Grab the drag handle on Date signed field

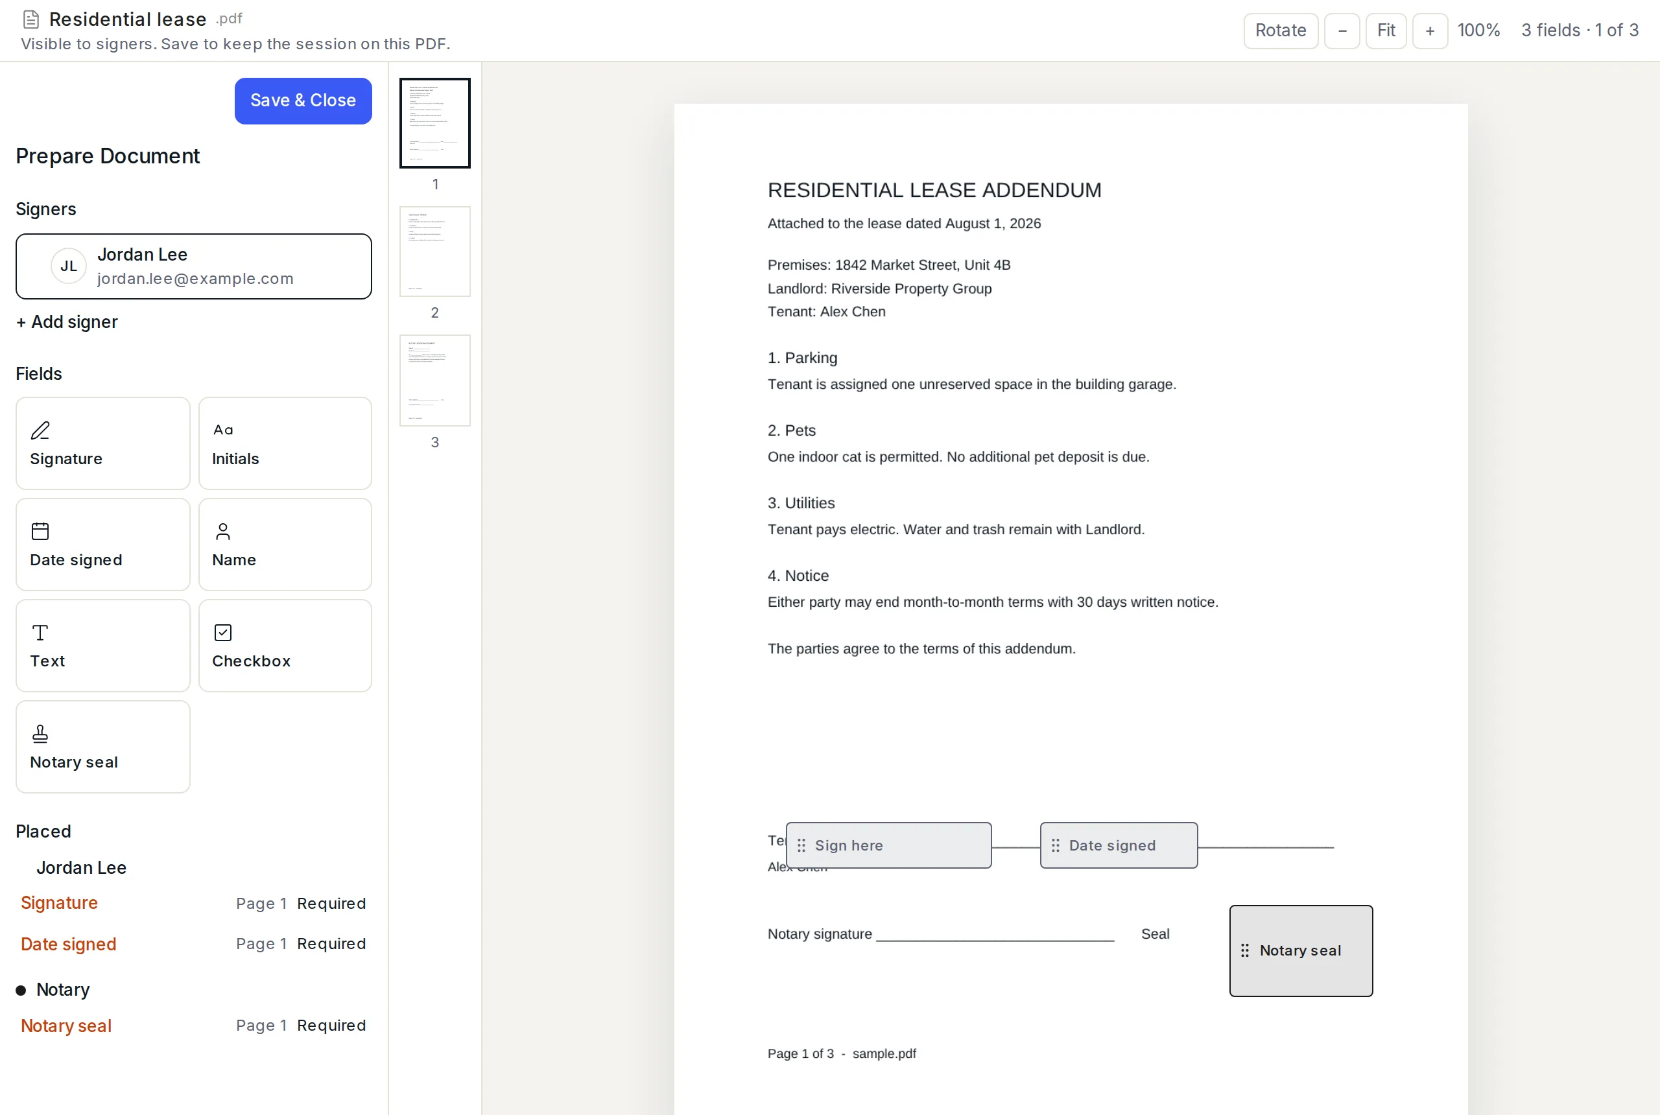click(x=1056, y=845)
